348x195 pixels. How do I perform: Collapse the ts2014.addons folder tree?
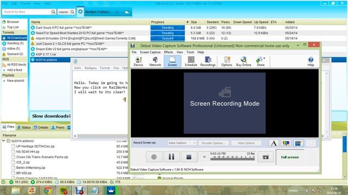click(4, 141)
